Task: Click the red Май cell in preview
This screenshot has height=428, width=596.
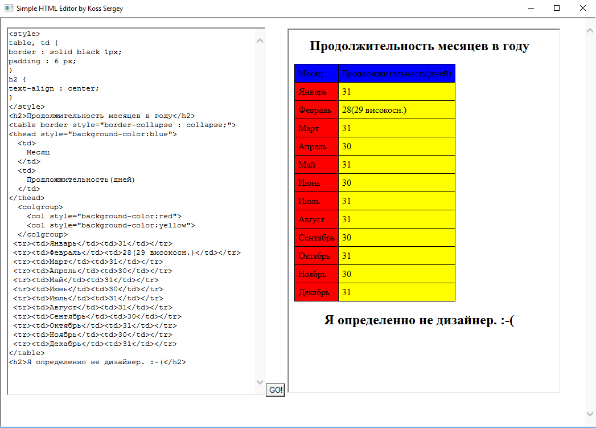Action: click(317, 165)
